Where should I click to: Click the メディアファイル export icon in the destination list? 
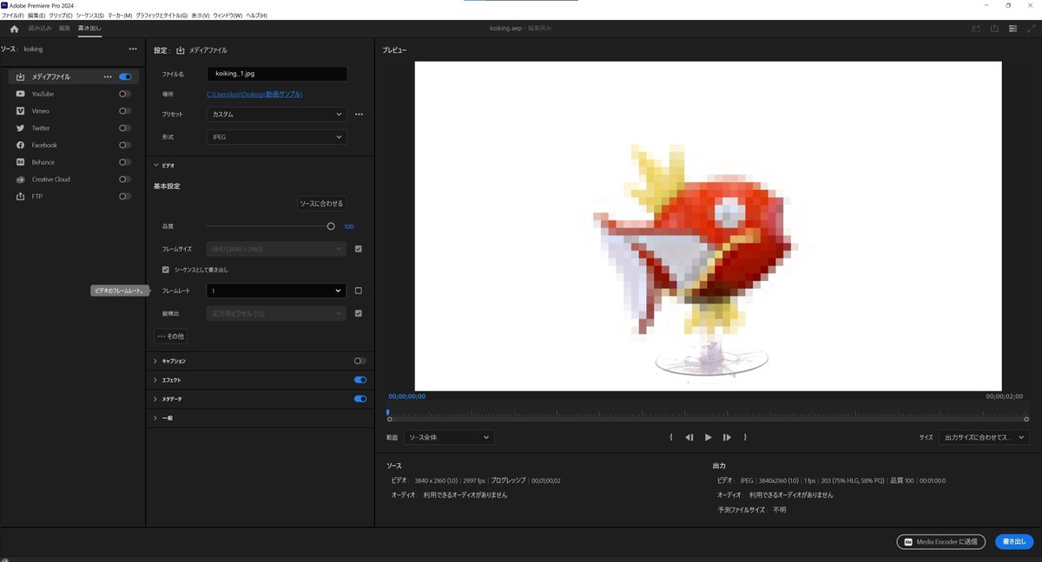coord(21,76)
